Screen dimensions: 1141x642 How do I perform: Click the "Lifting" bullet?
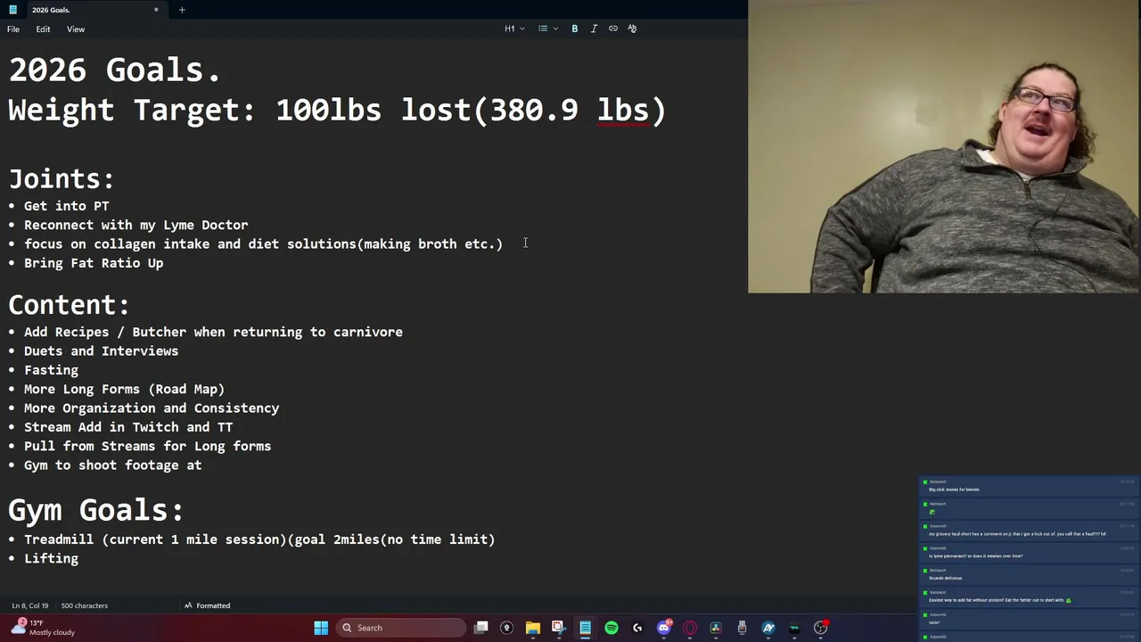coord(51,558)
